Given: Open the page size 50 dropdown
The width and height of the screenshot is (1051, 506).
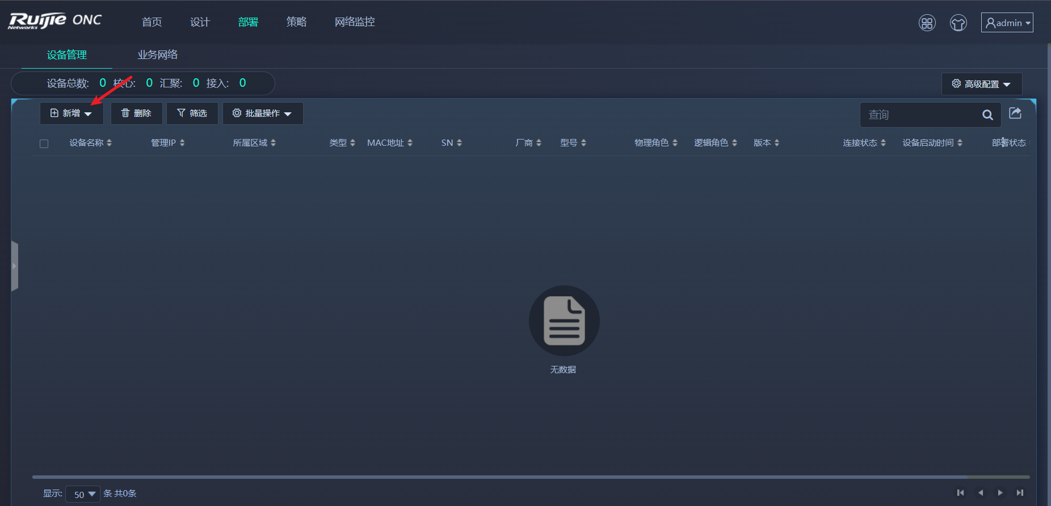Looking at the screenshot, I should [x=83, y=494].
